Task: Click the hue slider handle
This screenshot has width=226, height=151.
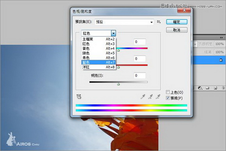Action: 118,50
